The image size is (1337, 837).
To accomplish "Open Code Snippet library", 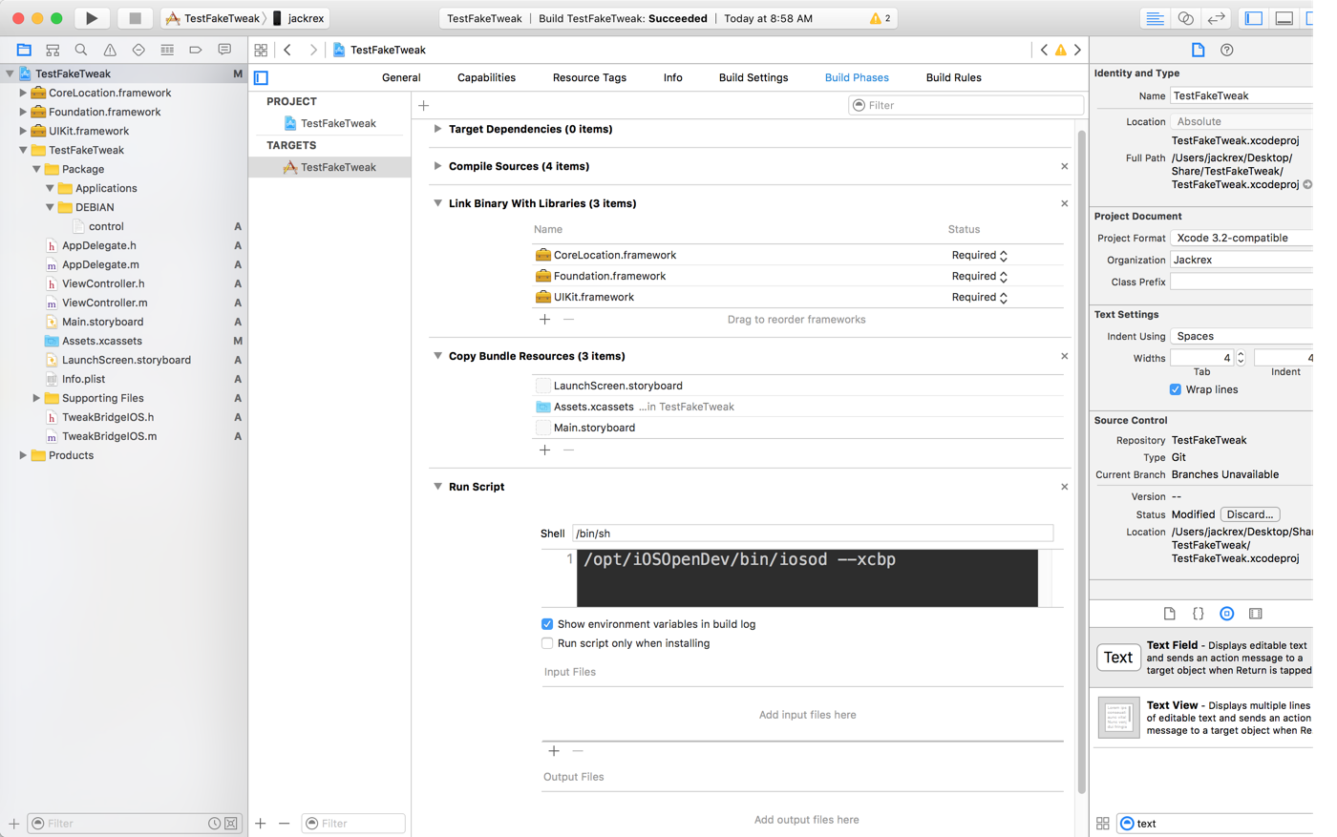I will pos(1198,614).
